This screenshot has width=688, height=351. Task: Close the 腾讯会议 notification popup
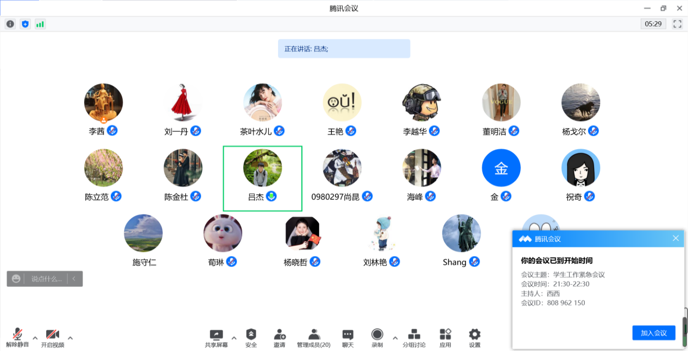(676, 238)
